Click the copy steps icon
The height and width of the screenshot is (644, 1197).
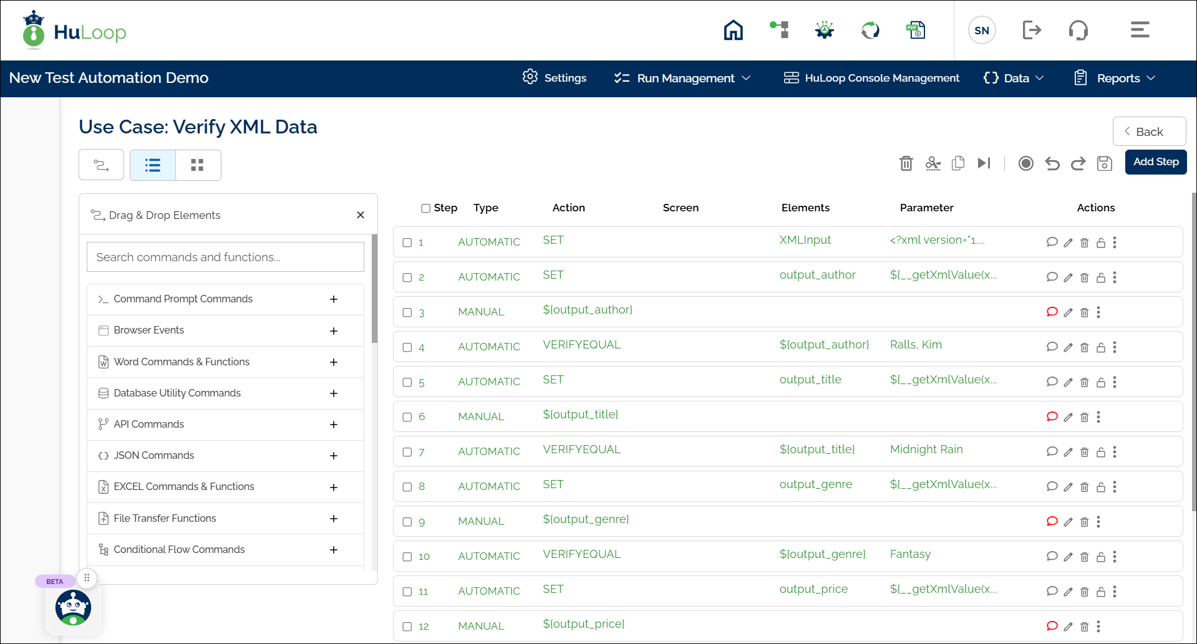pyautogui.click(x=958, y=163)
